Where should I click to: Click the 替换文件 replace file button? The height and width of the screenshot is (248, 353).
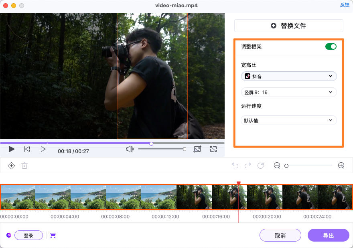click(x=288, y=25)
